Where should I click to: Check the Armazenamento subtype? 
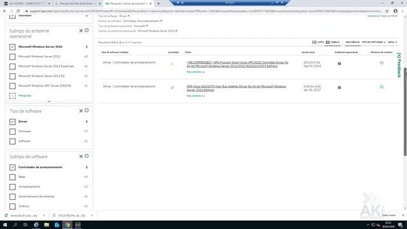pos(12,187)
